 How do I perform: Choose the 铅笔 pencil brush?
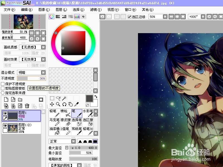[54, 113]
